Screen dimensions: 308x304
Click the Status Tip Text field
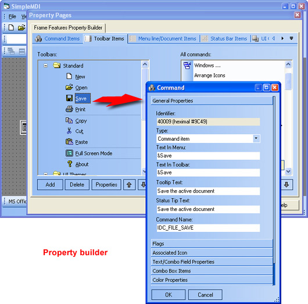[x=208, y=209]
